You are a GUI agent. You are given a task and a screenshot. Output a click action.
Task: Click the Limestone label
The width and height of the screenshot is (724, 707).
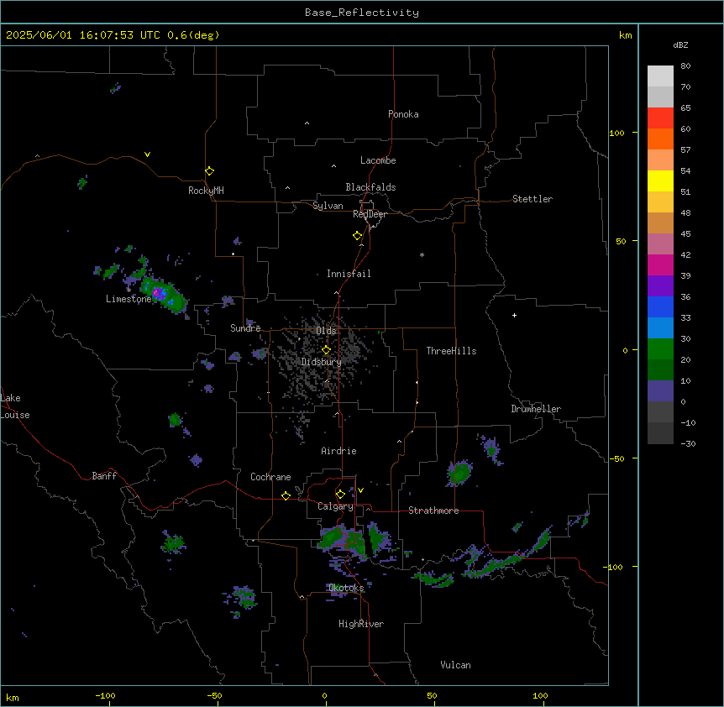coord(129,299)
